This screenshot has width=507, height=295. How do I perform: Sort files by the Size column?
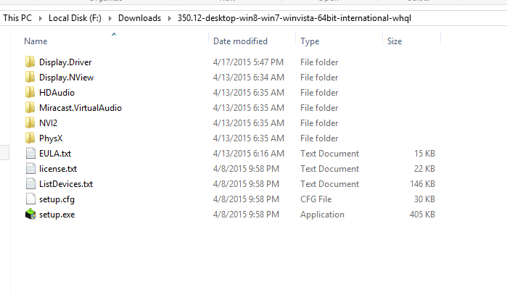pos(395,41)
